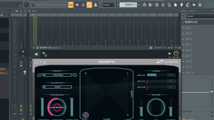Open the Default Settings presets dropdown
This screenshot has height=120, width=214.
point(57,75)
